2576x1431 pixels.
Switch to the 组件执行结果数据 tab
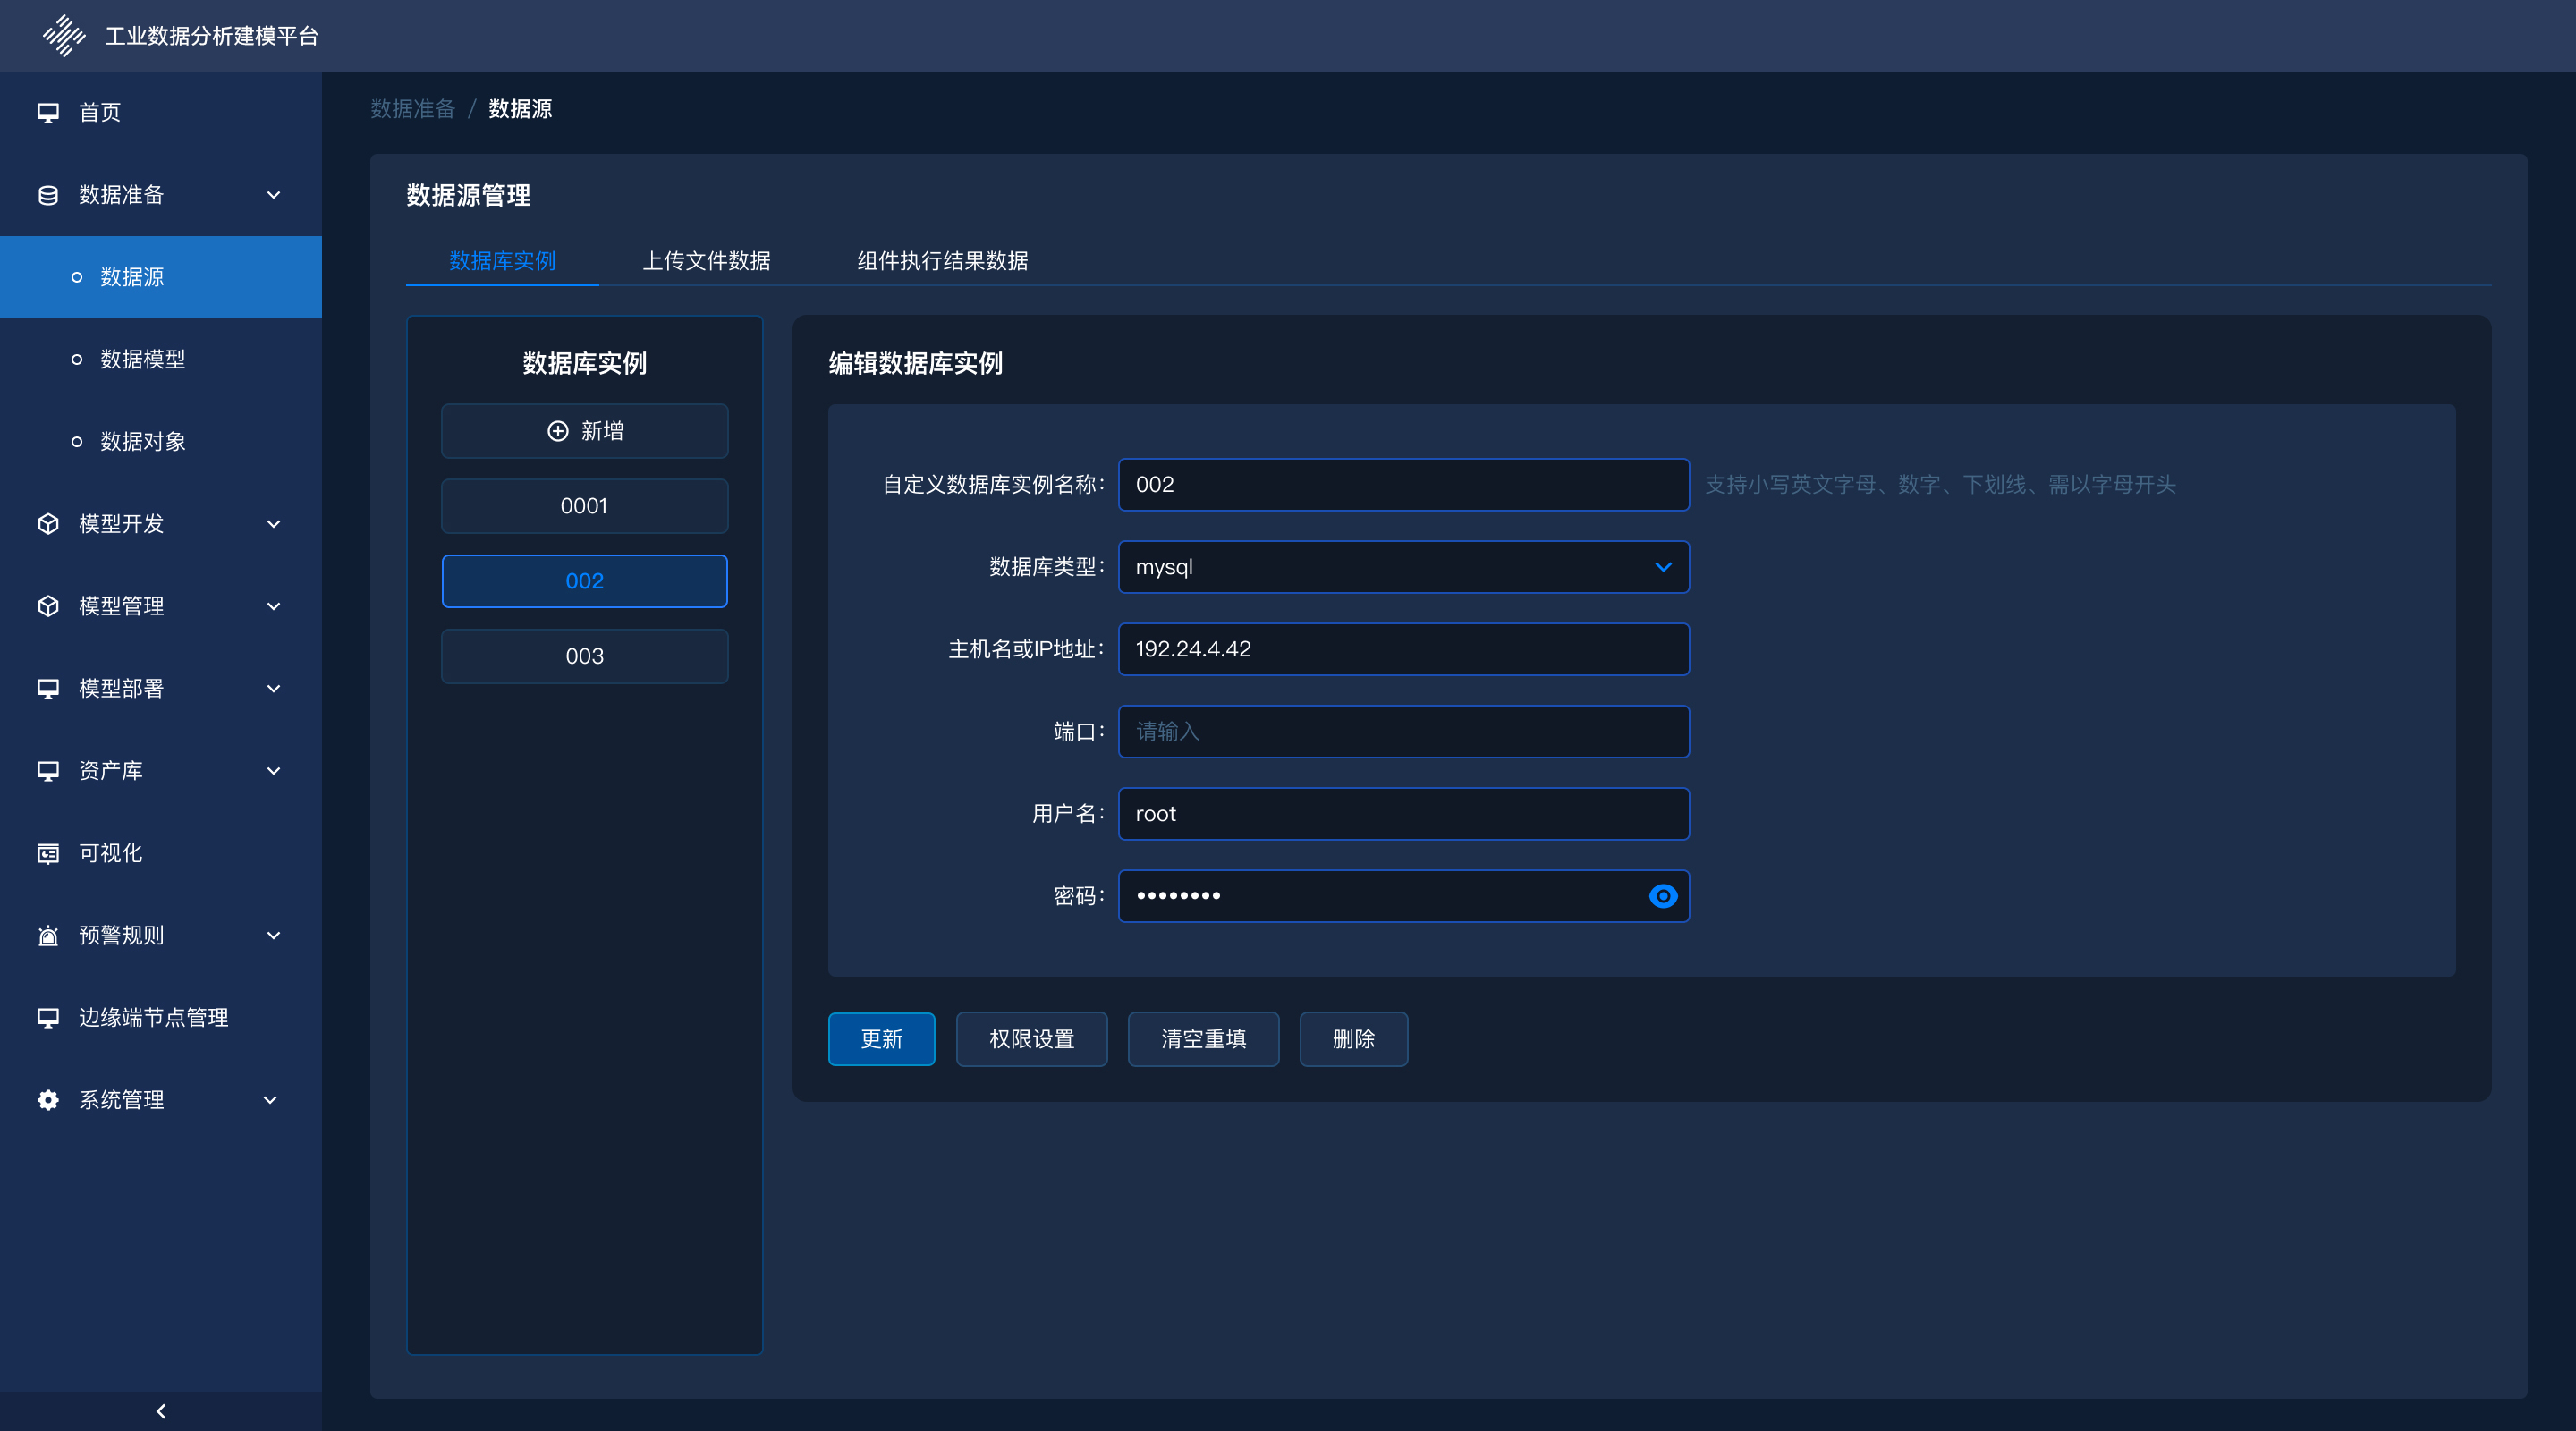942,261
